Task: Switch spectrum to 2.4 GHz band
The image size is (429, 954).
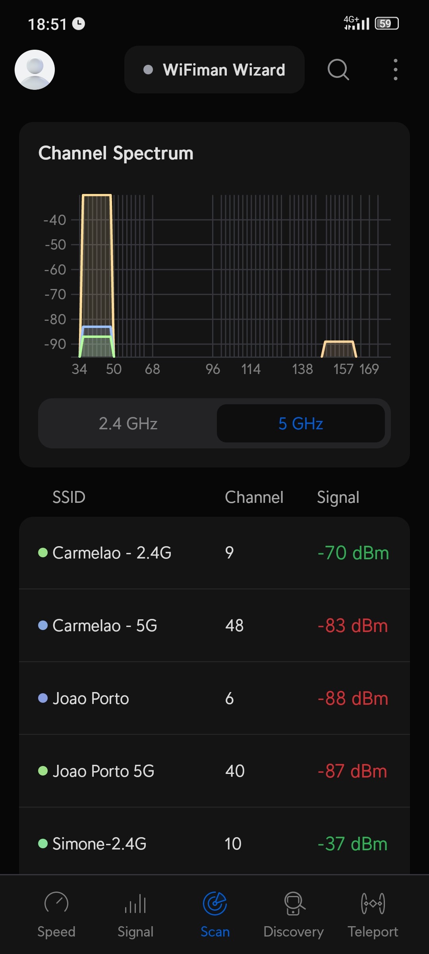Action: pyautogui.click(x=128, y=424)
